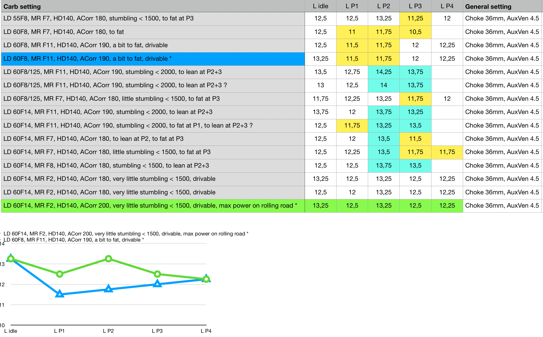This screenshot has width=543, height=337.
Task: Click cell with value 13 in L idle
Action: click(320, 85)
